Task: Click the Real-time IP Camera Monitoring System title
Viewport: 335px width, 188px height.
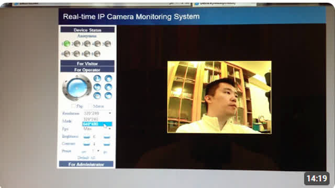Action: click(131, 17)
